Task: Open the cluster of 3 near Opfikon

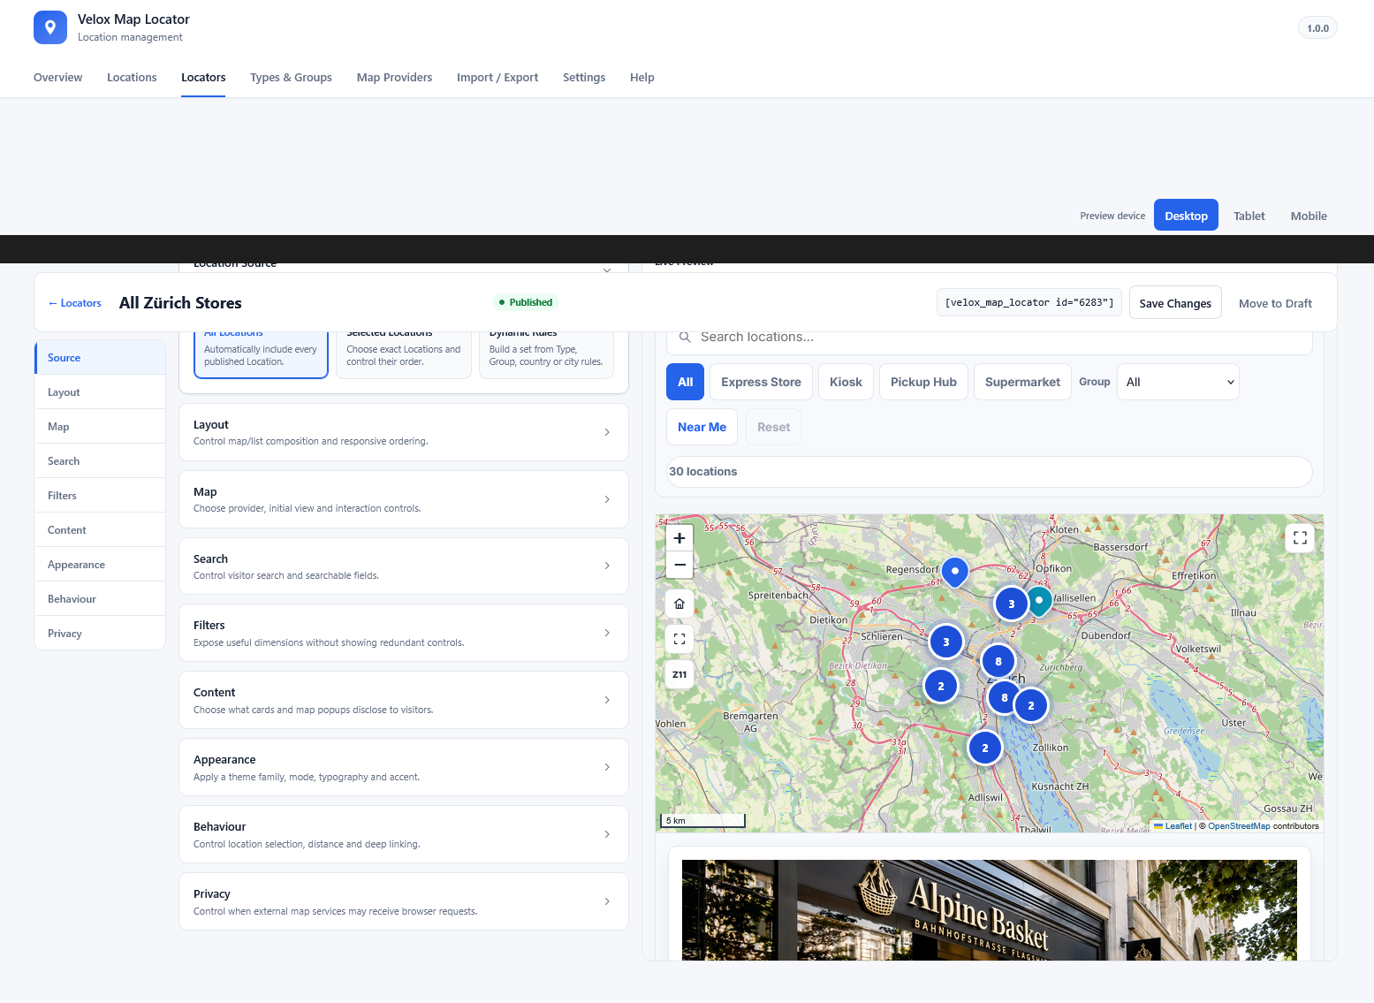Action: [1012, 604]
